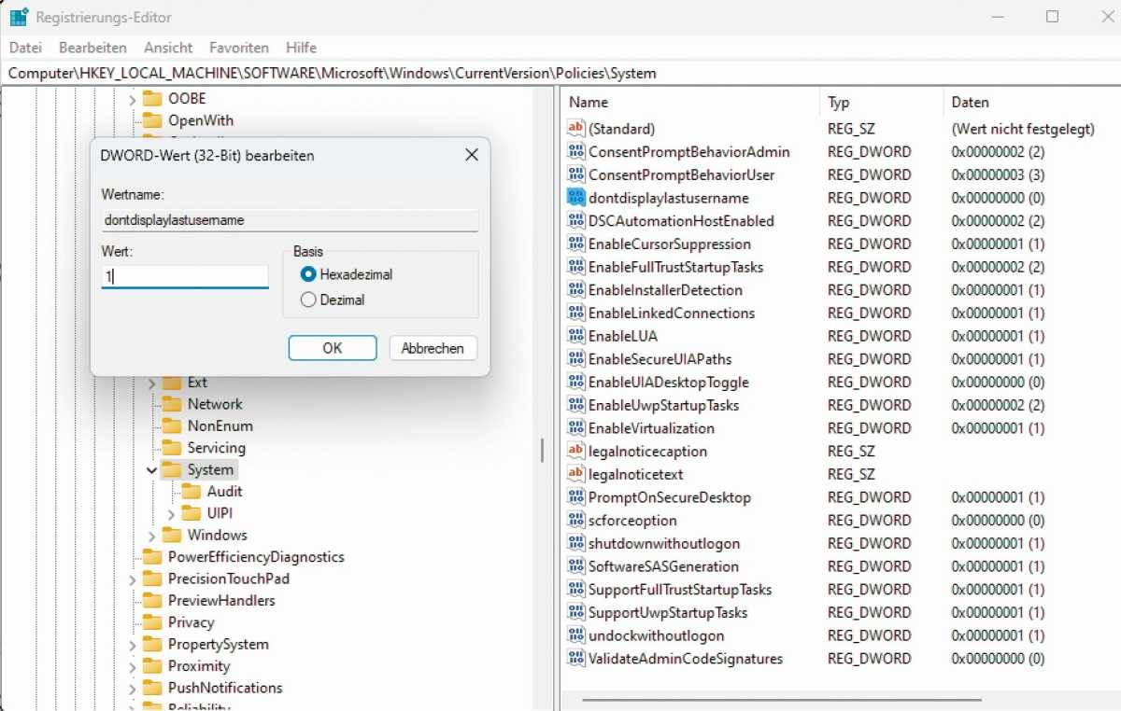1121x711 pixels.
Task: Expand the Proximity tree node
Action: (132, 666)
